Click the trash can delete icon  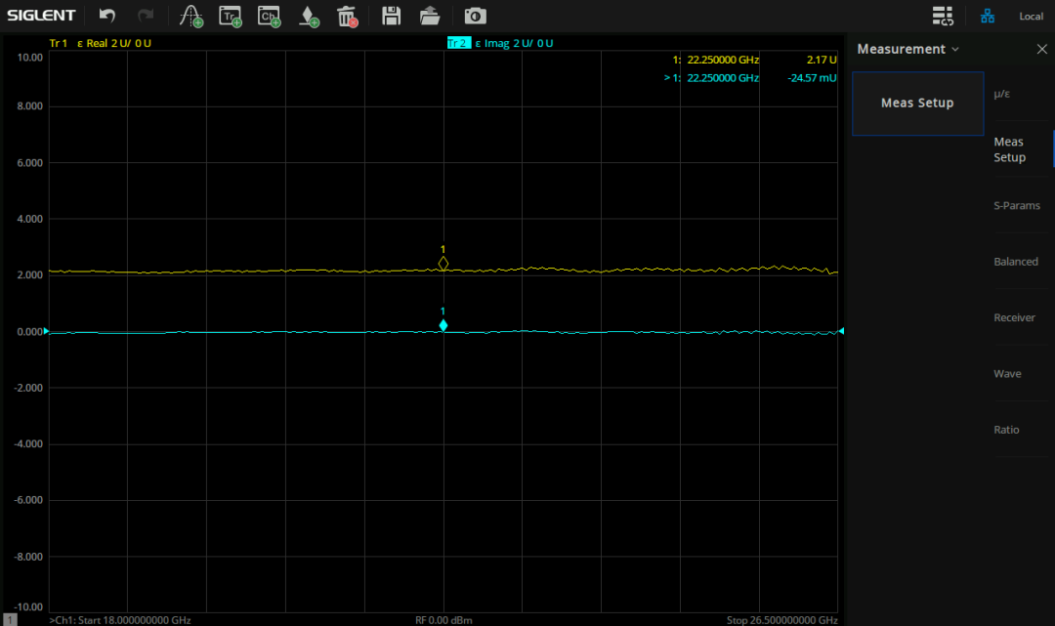(347, 16)
